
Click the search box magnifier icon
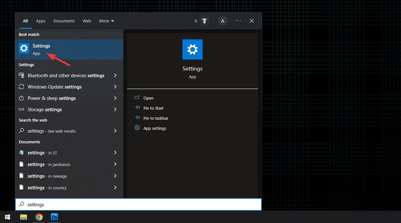[x=22, y=204]
